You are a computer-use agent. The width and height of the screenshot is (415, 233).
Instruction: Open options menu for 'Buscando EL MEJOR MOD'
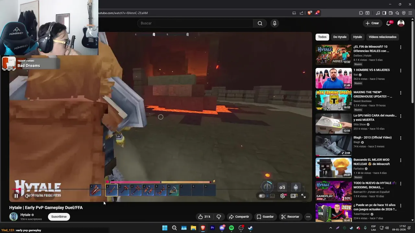(x=401, y=160)
